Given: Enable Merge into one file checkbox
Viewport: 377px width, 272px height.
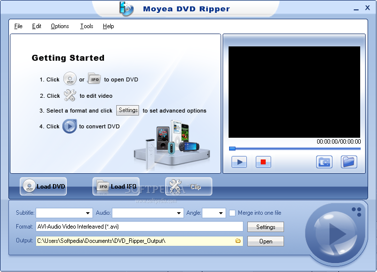Looking at the screenshot, I should point(232,213).
